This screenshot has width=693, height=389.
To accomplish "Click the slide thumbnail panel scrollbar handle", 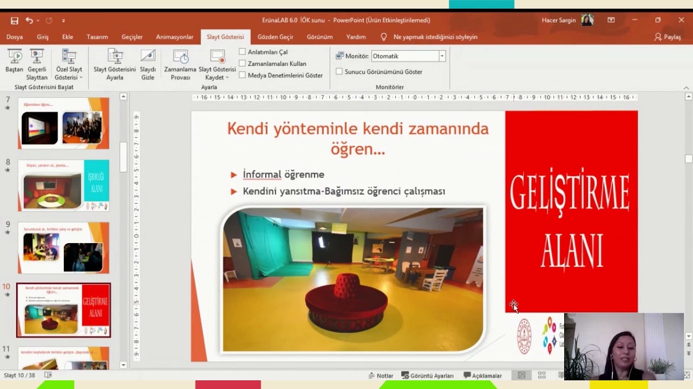I will [123, 157].
